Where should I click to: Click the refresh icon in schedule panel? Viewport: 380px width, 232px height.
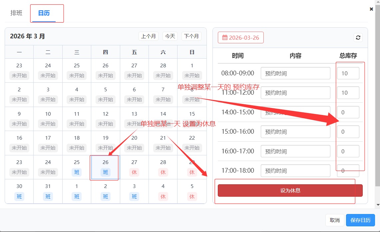point(358,38)
